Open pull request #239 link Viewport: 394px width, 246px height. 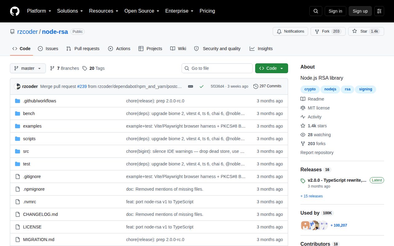[82, 86]
